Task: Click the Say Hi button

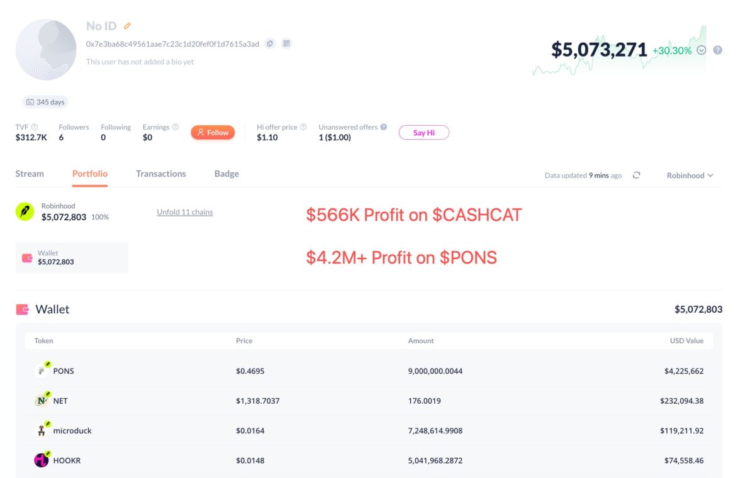Action: point(424,133)
